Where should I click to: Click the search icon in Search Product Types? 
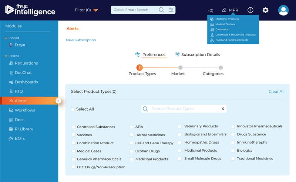(x=145, y=109)
